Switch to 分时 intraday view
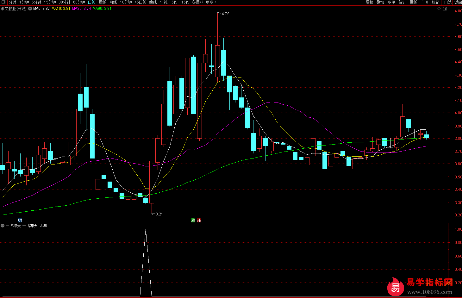Screen dimensions: 462x298 (12, 2)
